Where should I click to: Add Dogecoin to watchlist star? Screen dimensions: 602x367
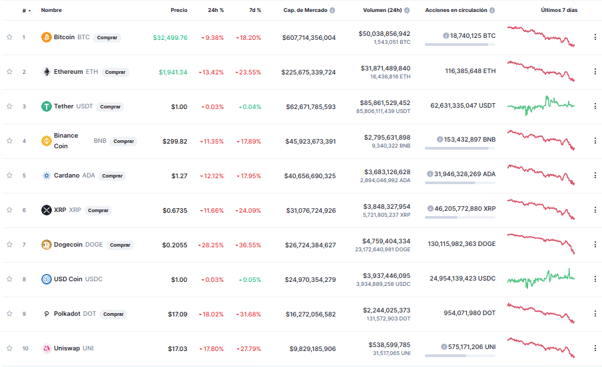coord(9,244)
